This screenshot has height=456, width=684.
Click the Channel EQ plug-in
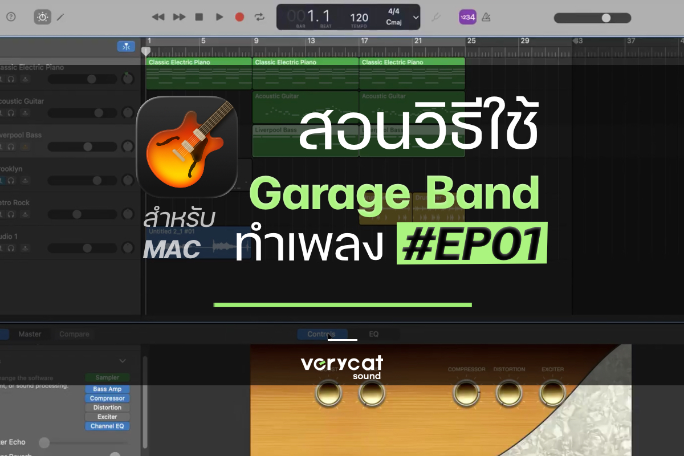(107, 426)
